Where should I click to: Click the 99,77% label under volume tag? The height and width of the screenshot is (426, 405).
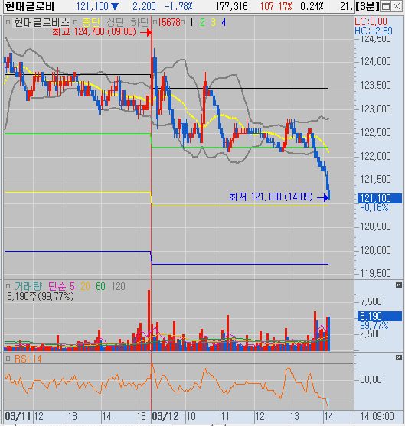(x=374, y=325)
